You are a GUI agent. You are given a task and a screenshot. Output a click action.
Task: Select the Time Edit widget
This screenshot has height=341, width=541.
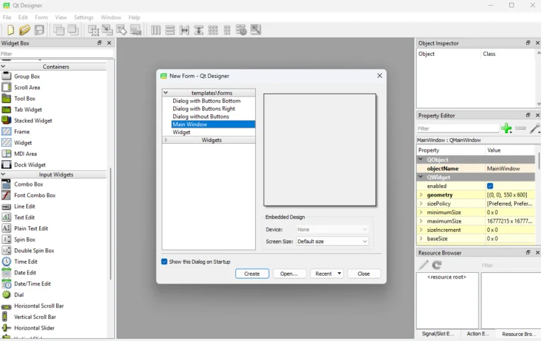pyautogui.click(x=26, y=262)
